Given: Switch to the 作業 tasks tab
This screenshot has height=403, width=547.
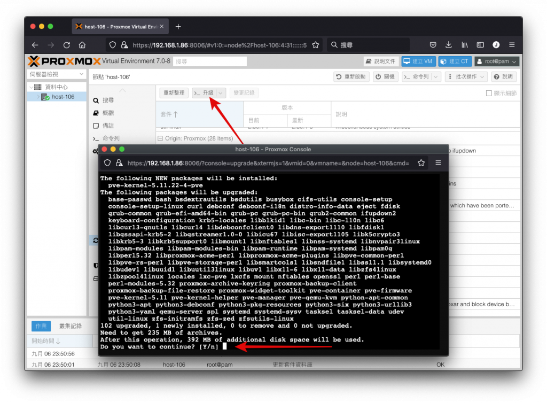Looking at the screenshot, I should [41, 326].
